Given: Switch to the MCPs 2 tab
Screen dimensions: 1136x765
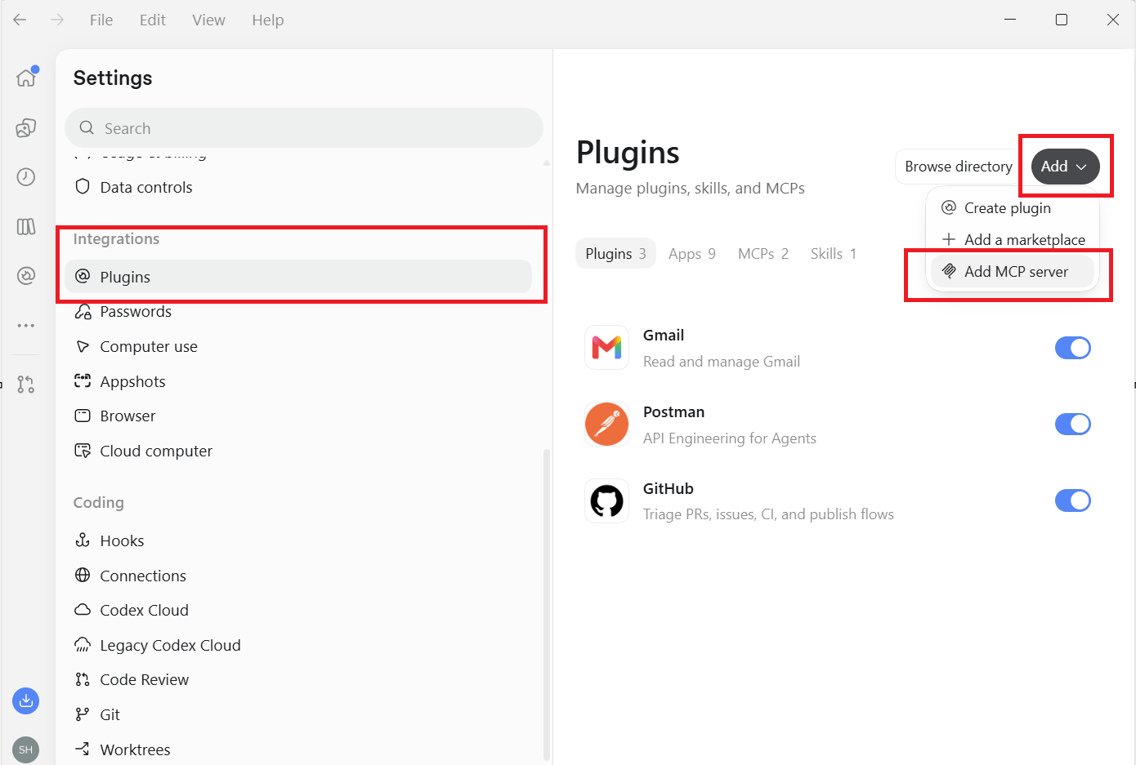Looking at the screenshot, I should pyautogui.click(x=763, y=254).
